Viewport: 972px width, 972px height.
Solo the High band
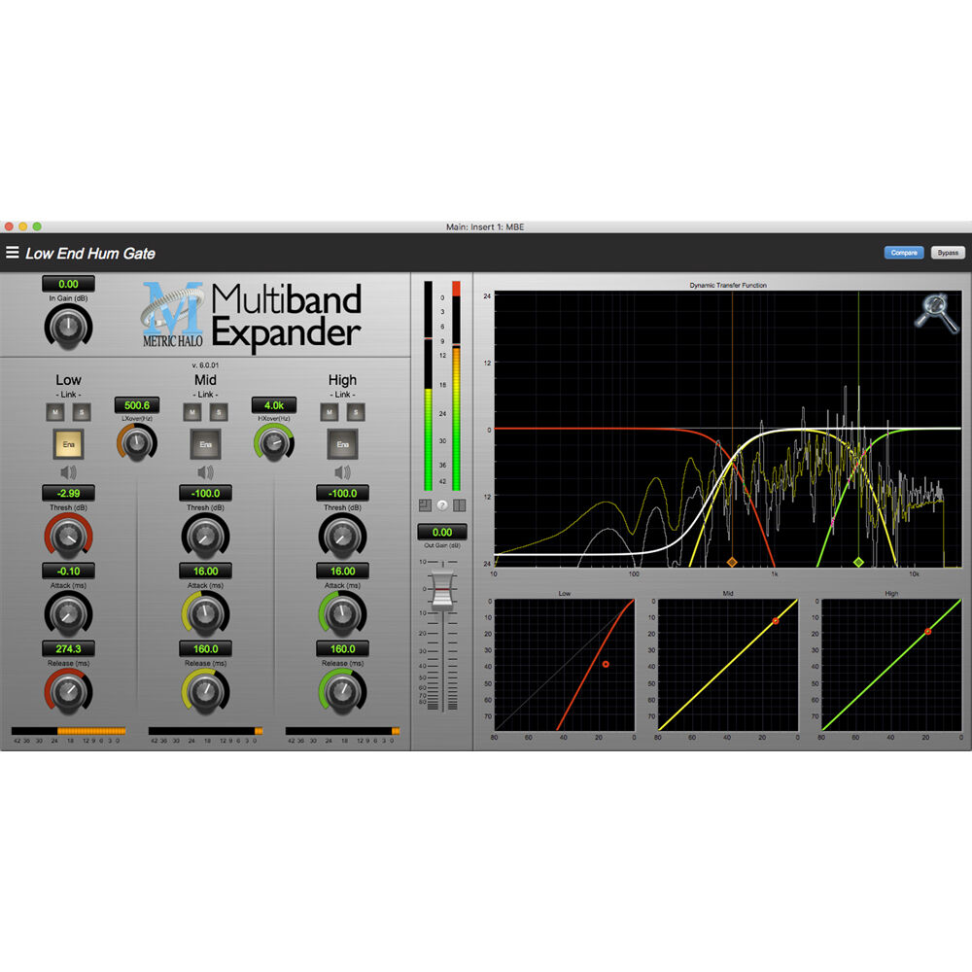[x=355, y=412]
